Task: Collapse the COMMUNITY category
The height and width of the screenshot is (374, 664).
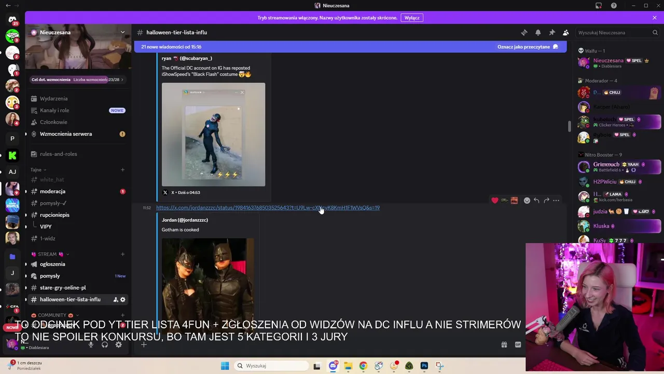Action: click(55, 315)
